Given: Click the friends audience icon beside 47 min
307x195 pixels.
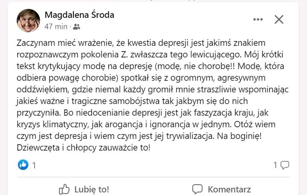Looking at the screenshot, I should point(76,26).
